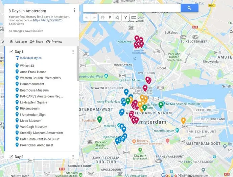This screenshot has height=177, width=233.
Task: Click the Preview button
Action: point(54,42)
